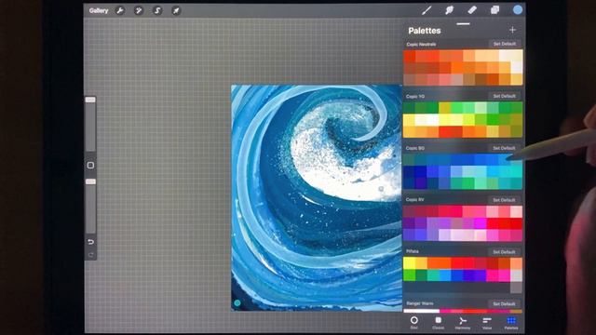Switch to the Value color tab
The width and height of the screenshot is (596, 335).
tap(487, 322)
